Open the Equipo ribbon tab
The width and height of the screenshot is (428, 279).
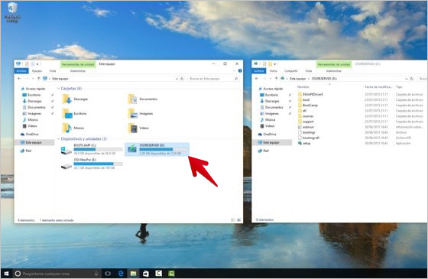[x=37, y=71]
